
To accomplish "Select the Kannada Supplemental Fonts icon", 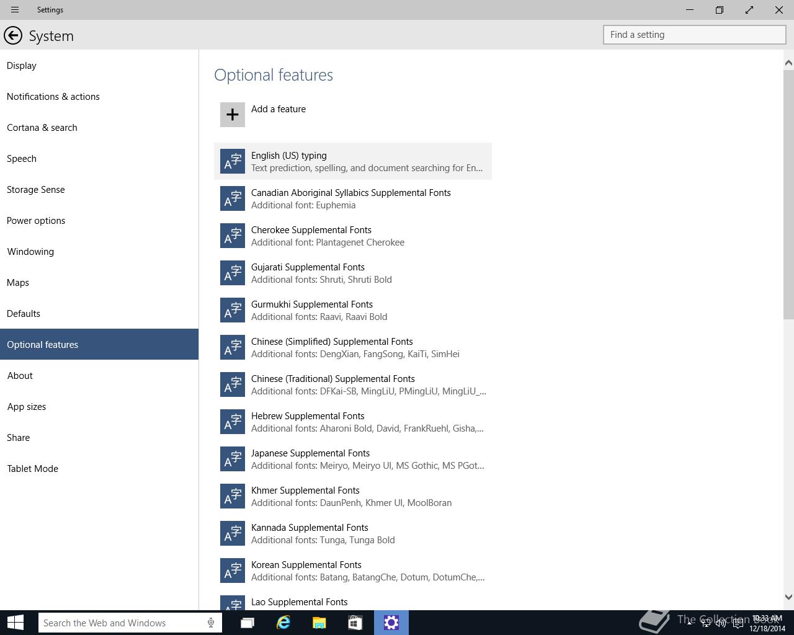I will click(x=233, y=533).
